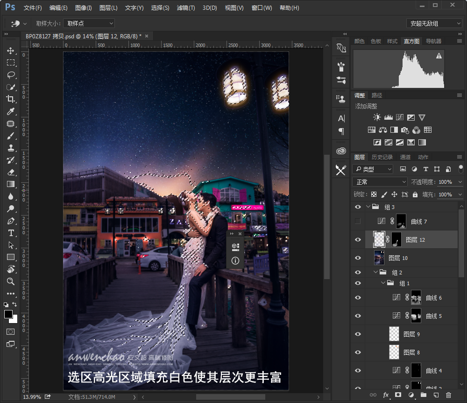
Task: Switch to the 通道 tab
Action: coord(405,157)
